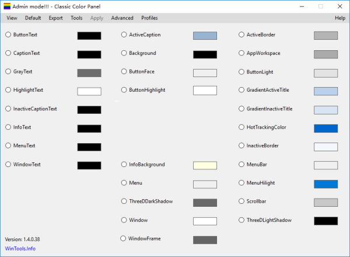Select the InfoBackground radio button
The height and width of the screenshot is (257, 350).
124,165
